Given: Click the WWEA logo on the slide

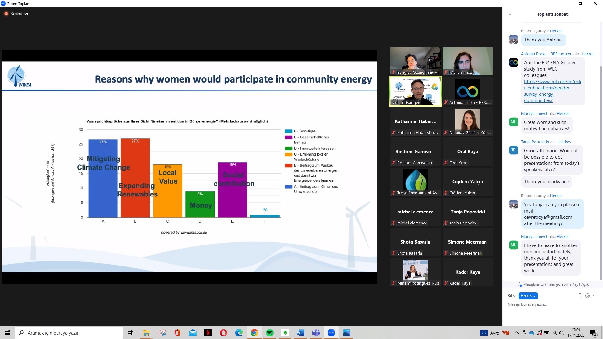Looking at the screenshot, I should (x=19, y=76).
